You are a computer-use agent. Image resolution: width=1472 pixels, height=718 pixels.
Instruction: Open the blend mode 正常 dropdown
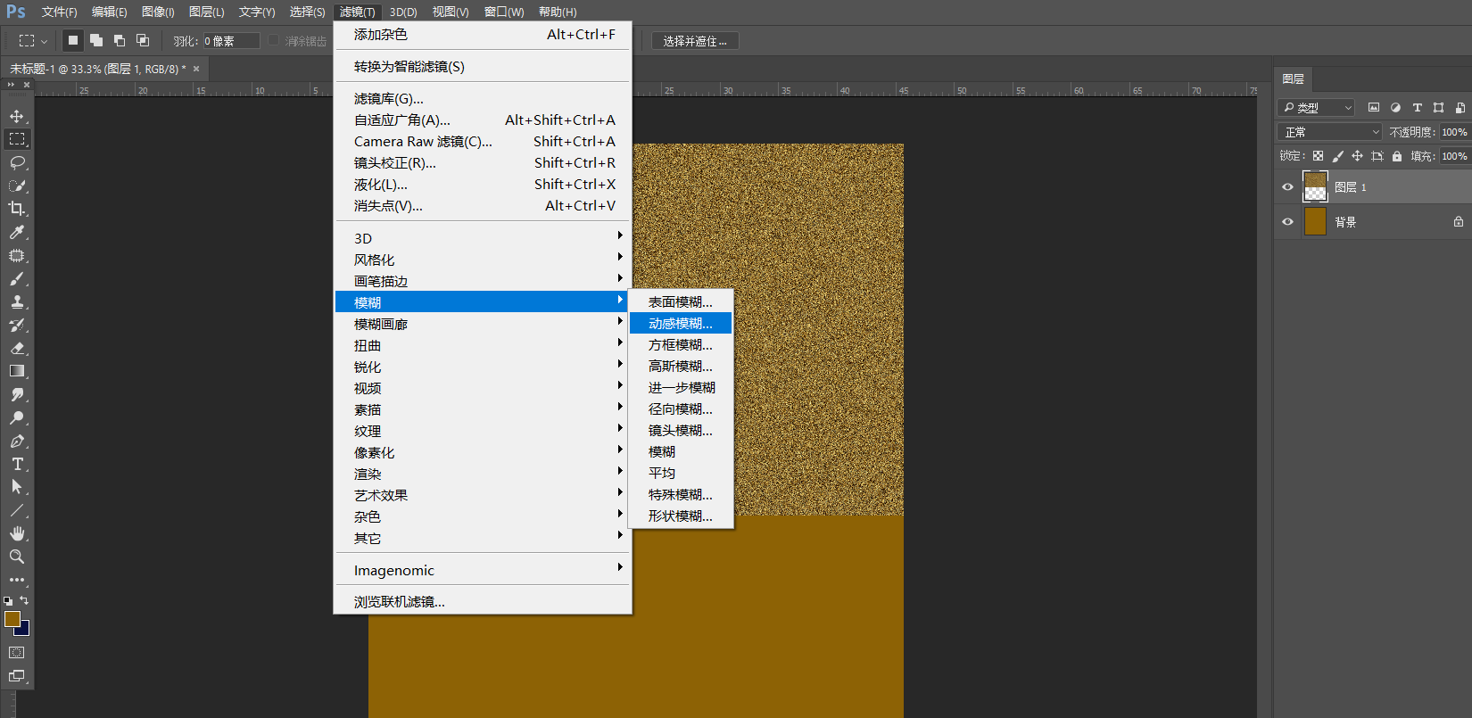click(1330, 132)
